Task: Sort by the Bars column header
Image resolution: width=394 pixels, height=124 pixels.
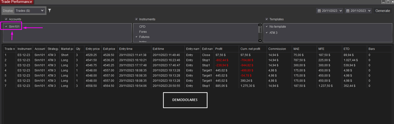Action: 380,49
